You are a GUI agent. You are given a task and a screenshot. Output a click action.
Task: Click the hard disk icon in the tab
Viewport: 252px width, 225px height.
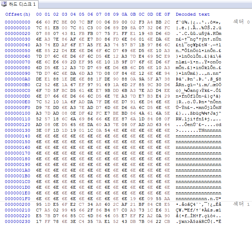pyautogui.click(x=4, y=4)
